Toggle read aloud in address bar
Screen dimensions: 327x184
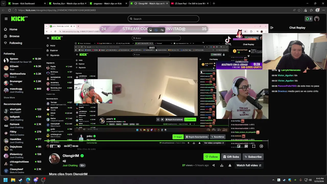(294, 10)
